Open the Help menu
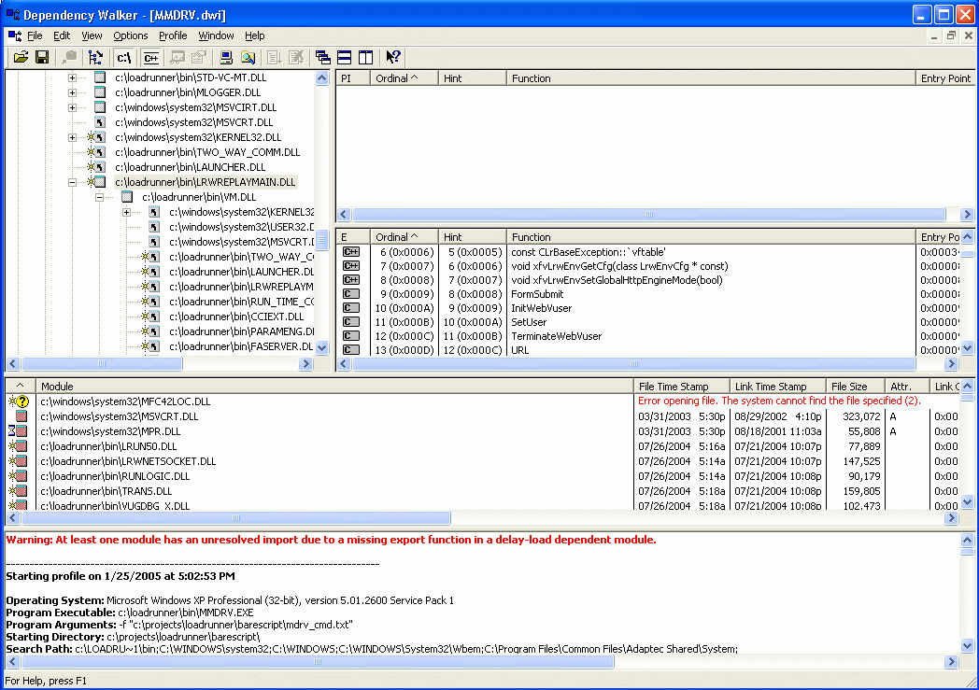Screen dimensions: 979x690 point(255,35)
